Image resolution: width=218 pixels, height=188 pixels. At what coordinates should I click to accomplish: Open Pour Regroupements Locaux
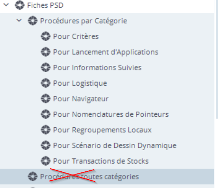(102, 130)
